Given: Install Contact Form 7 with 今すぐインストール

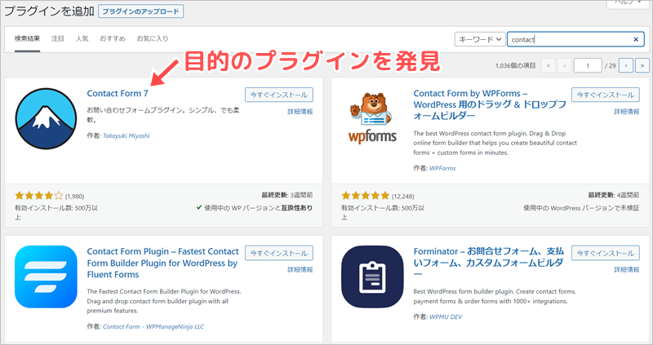Looking at the screenshot, I should point(278,94).
